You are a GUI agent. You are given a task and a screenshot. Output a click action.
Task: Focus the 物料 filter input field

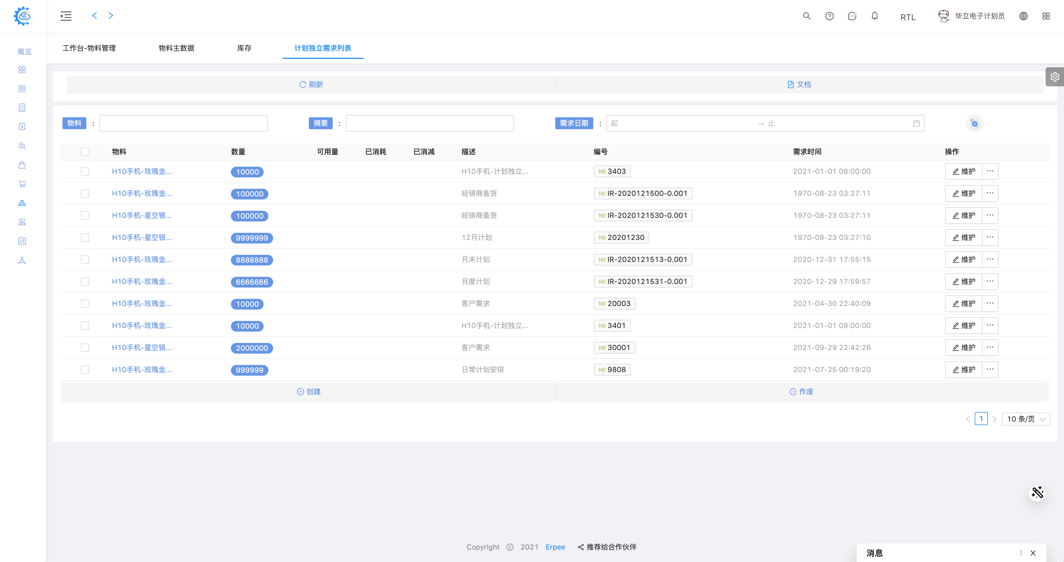point(183,124)
